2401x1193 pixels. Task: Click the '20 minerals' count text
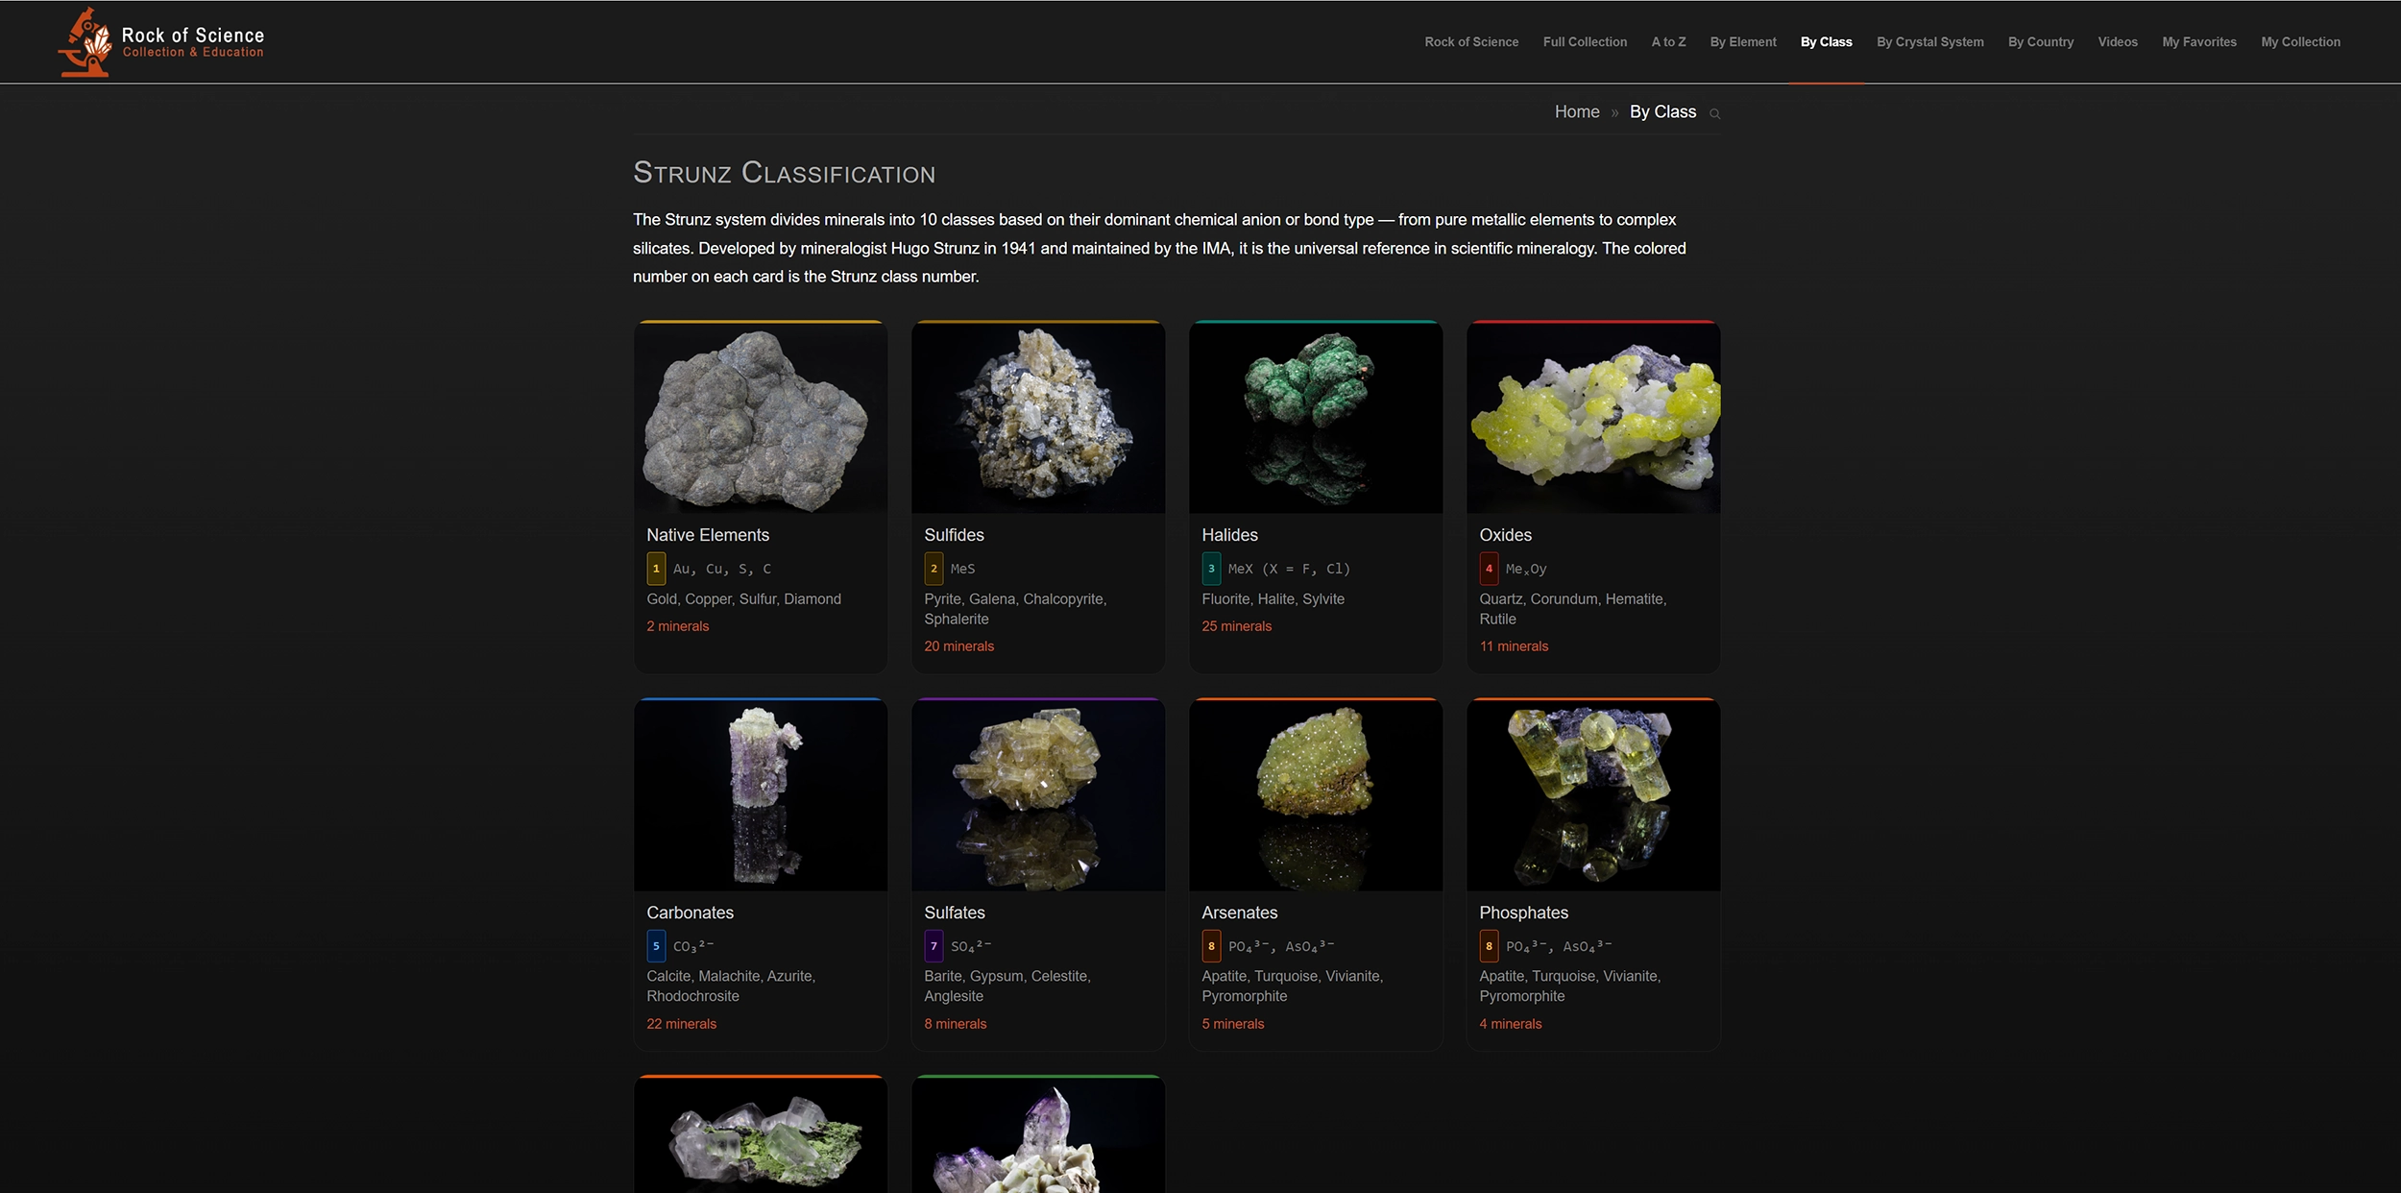point(958,646)
